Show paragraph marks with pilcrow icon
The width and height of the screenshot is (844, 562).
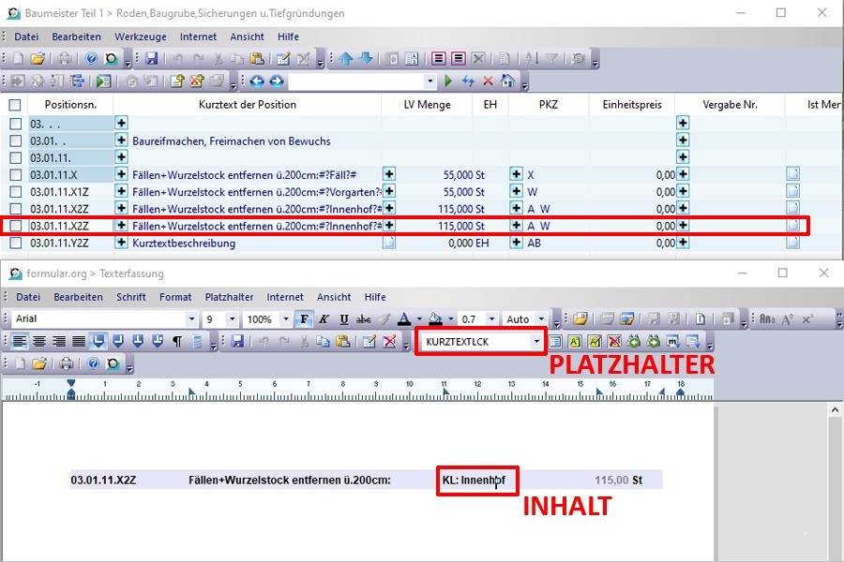175,341
